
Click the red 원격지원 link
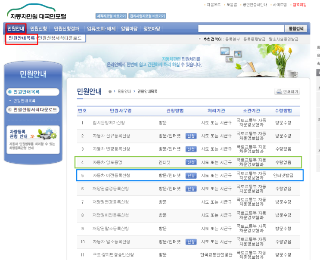click(299, 5)
